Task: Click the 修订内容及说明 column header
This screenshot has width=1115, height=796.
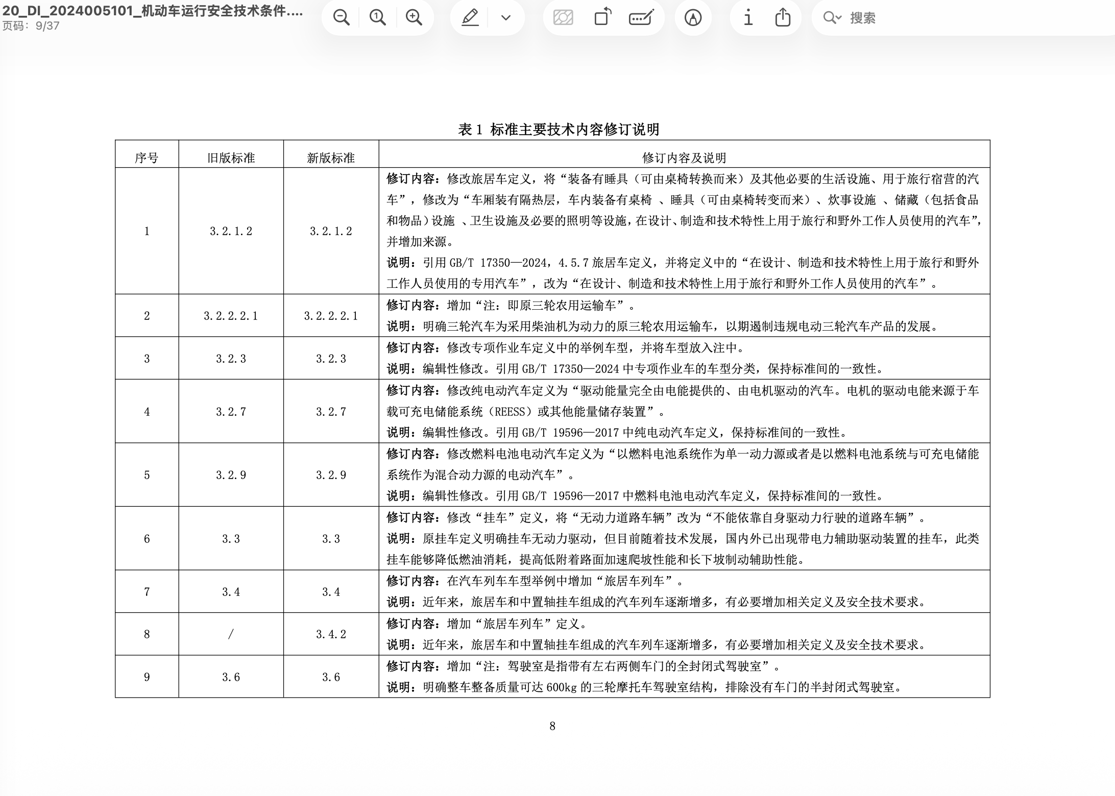Action: tap(684, 158)
